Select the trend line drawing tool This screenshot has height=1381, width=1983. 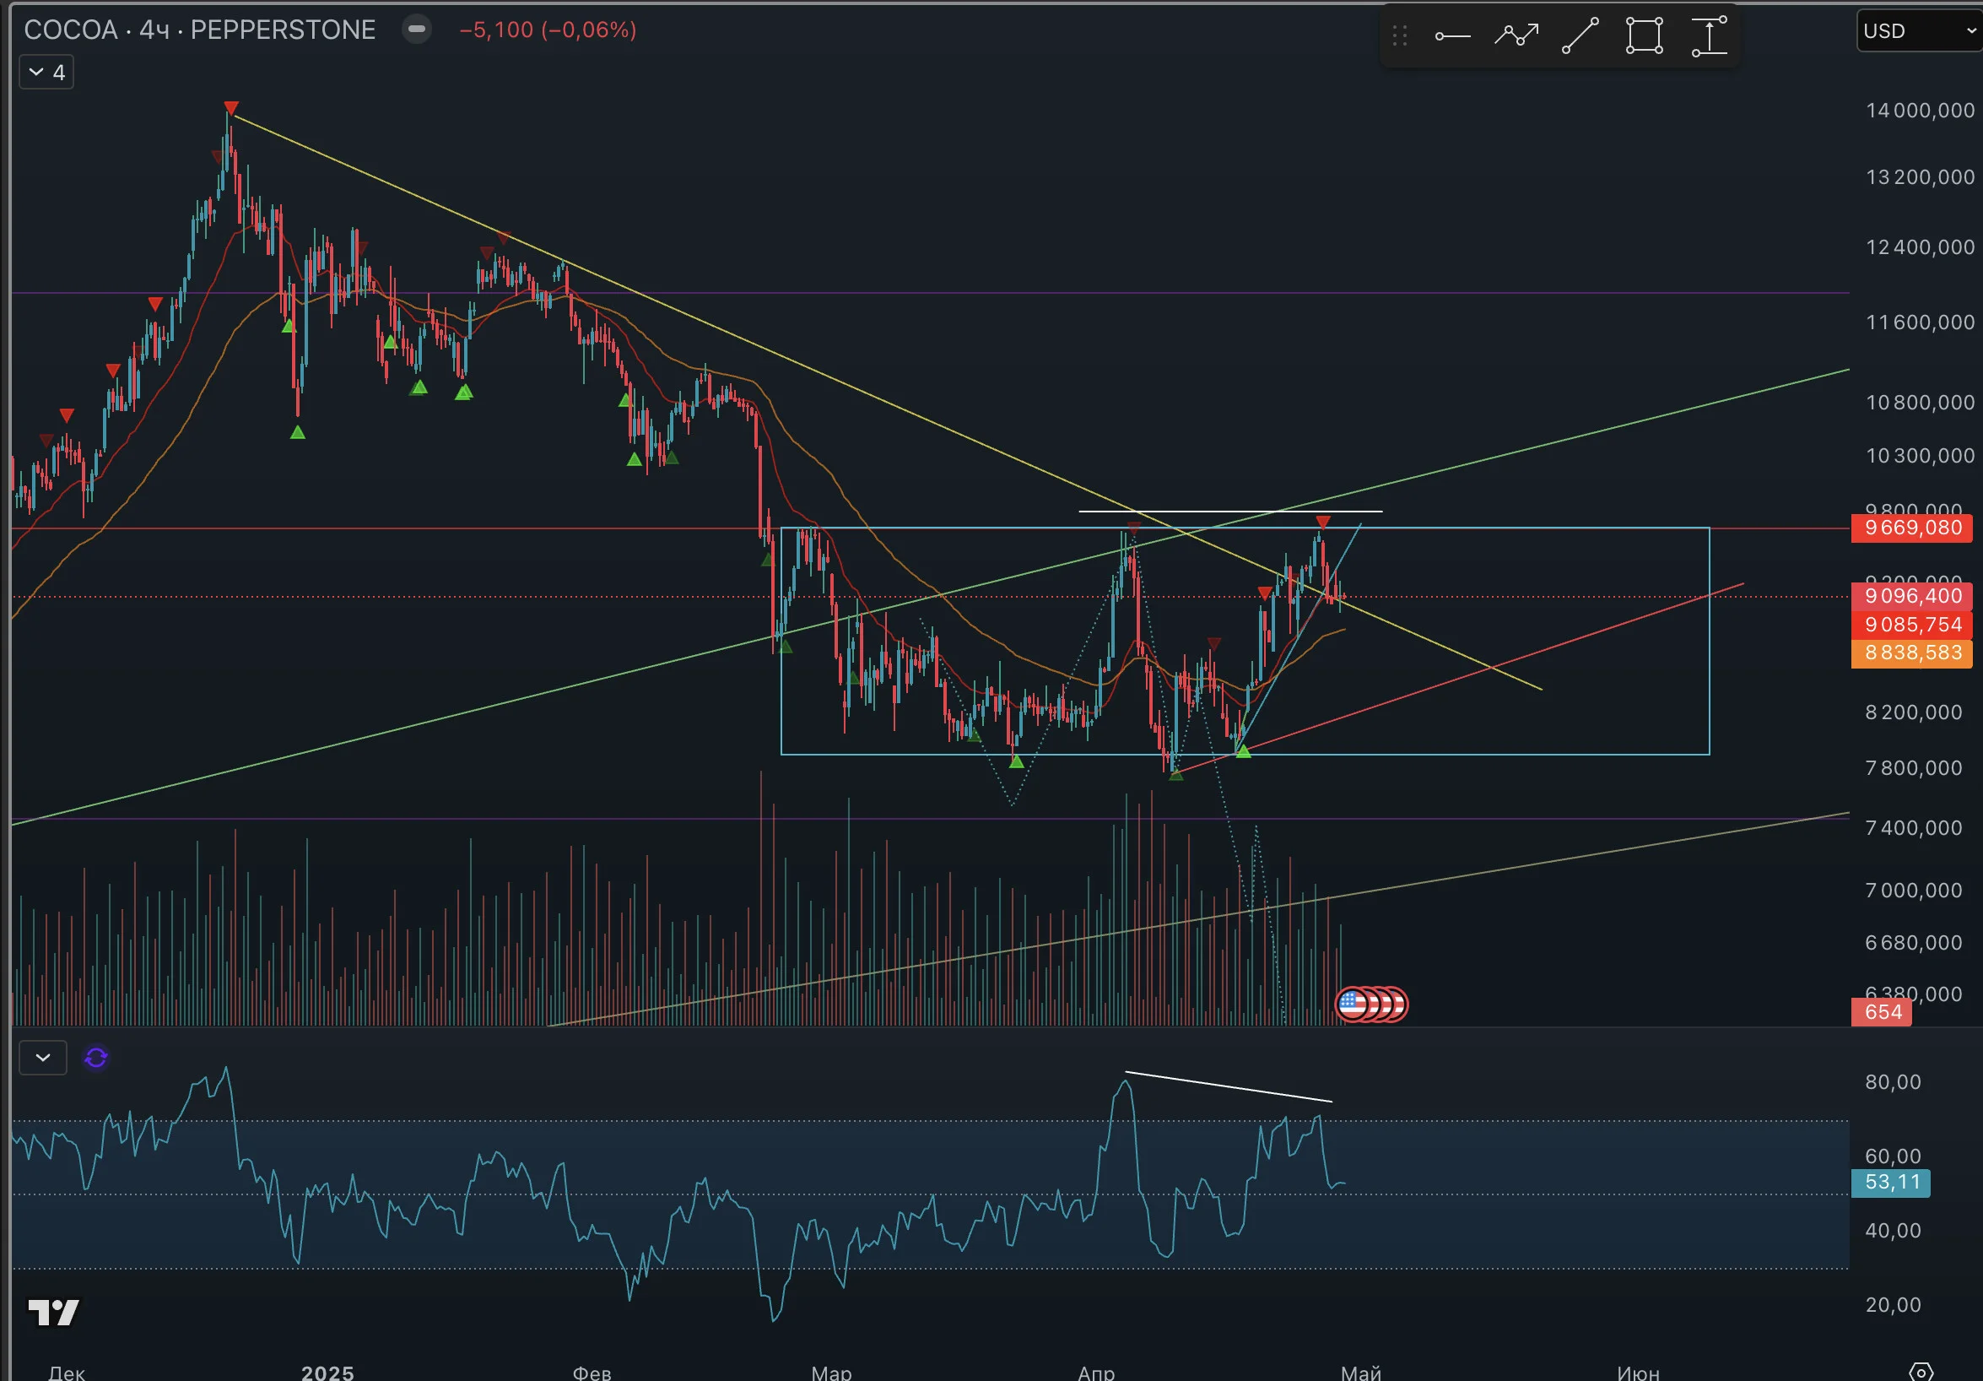click(x=1580, y=35)
